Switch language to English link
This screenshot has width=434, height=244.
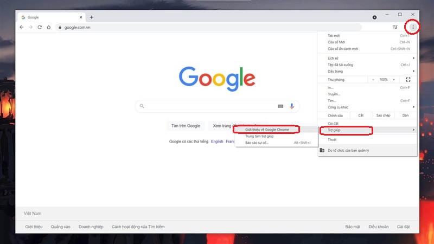217,142
